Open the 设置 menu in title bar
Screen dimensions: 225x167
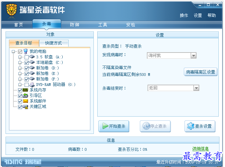tap(198, 15)
